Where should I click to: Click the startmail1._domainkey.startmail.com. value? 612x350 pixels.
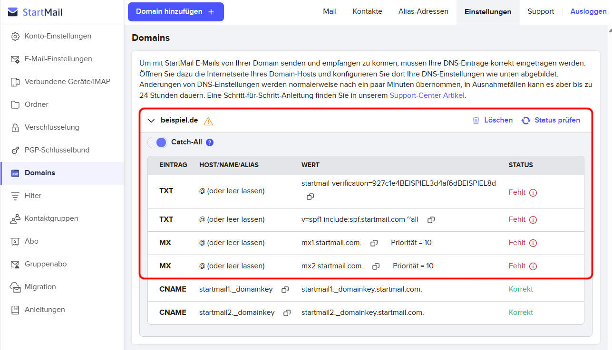[x=361, y=289]
